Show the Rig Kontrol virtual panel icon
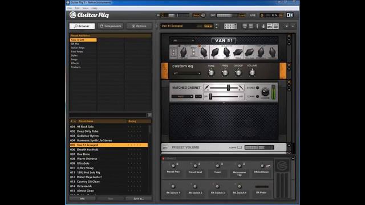This screenshot has width=365, height=205. 230,26
